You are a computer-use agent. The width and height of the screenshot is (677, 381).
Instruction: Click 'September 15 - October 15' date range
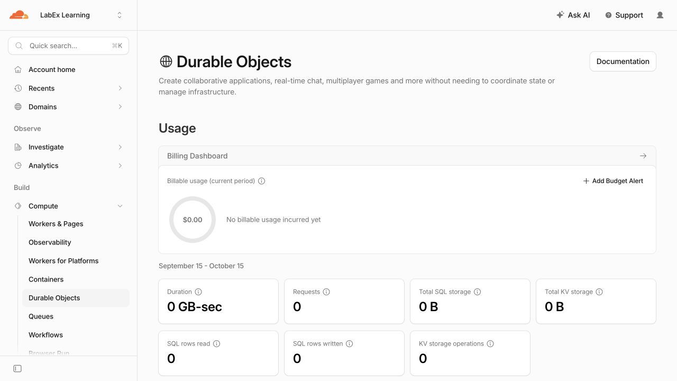pyautogui.click(x=201, y=266)
